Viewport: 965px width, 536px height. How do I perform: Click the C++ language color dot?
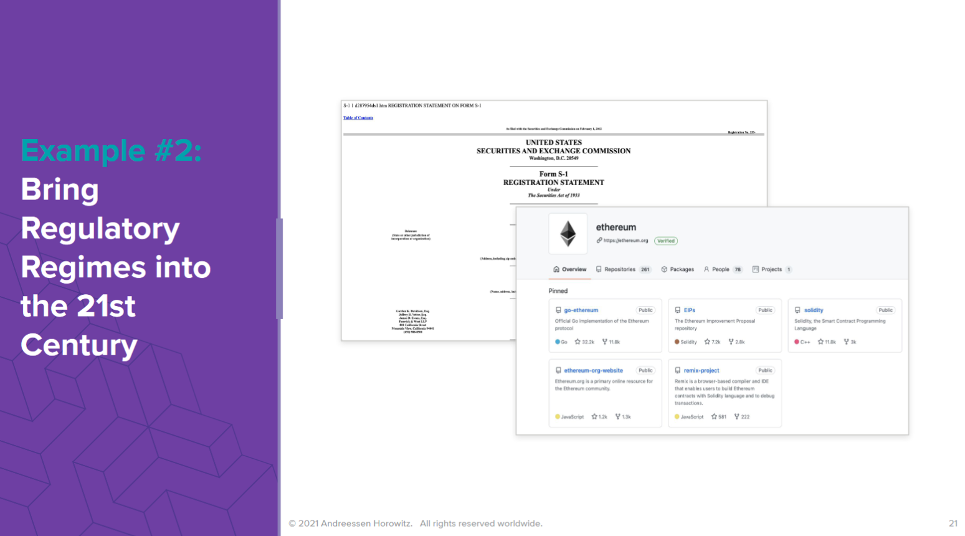tap(797, 342)
